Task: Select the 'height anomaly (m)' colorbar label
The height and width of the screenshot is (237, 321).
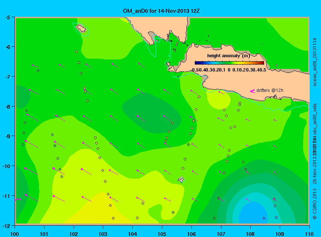Action: pyautogui.click(x=228, y=56)
